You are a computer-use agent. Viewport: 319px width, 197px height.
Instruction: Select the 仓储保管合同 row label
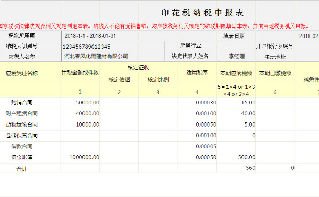point(22,136)
